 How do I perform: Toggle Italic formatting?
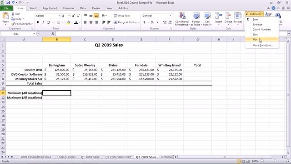[43, 22]
